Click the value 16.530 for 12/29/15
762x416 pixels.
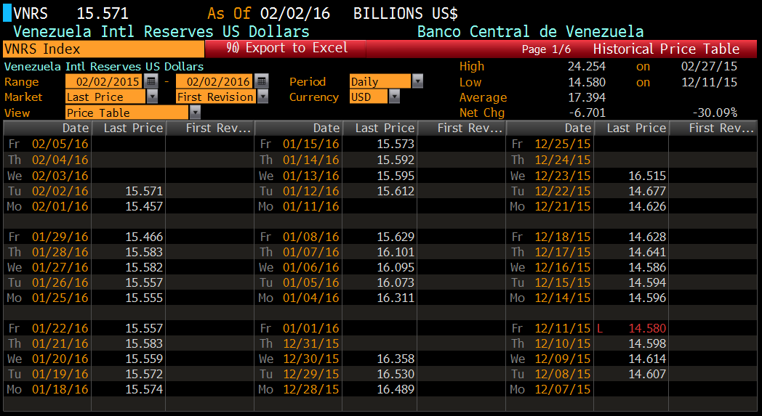396,374
